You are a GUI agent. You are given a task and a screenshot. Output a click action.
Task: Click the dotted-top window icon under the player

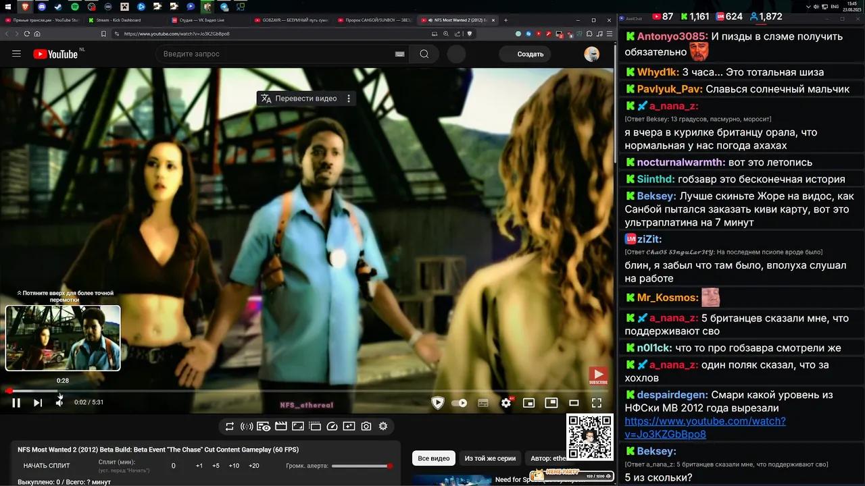click(x=315, y=427)
